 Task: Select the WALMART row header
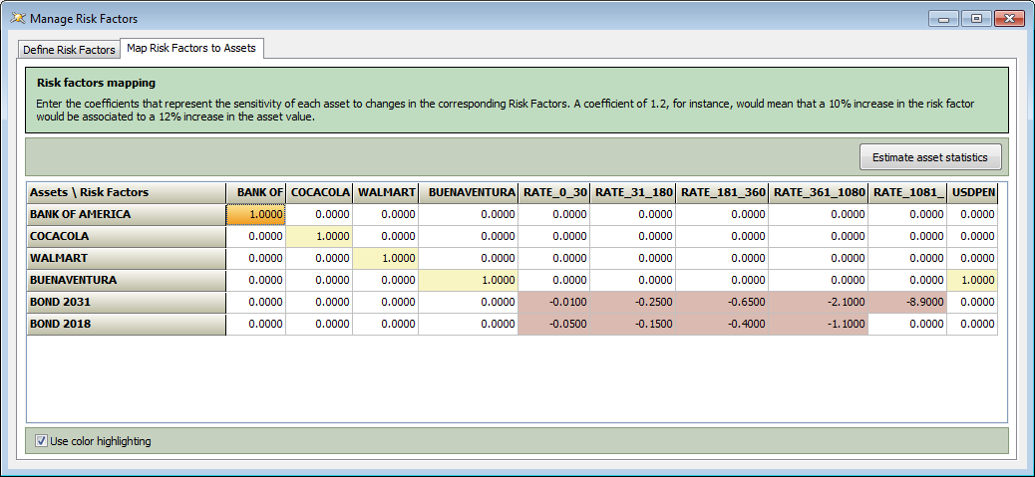pyautogui.click(x=126, y=258)
